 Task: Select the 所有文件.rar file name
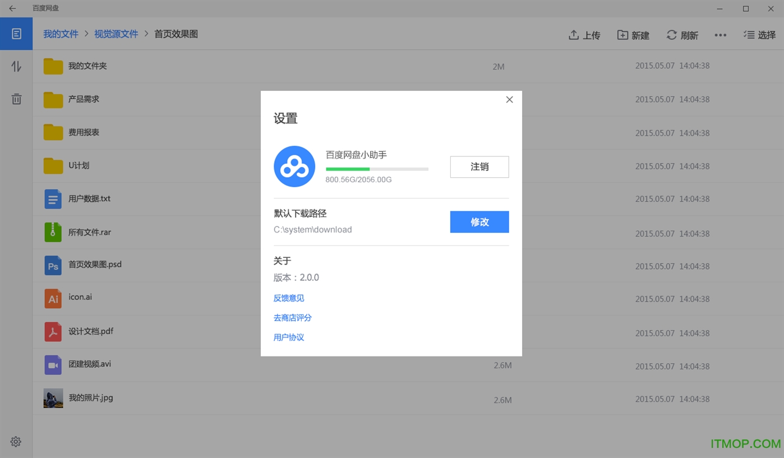tap(89, 232)
